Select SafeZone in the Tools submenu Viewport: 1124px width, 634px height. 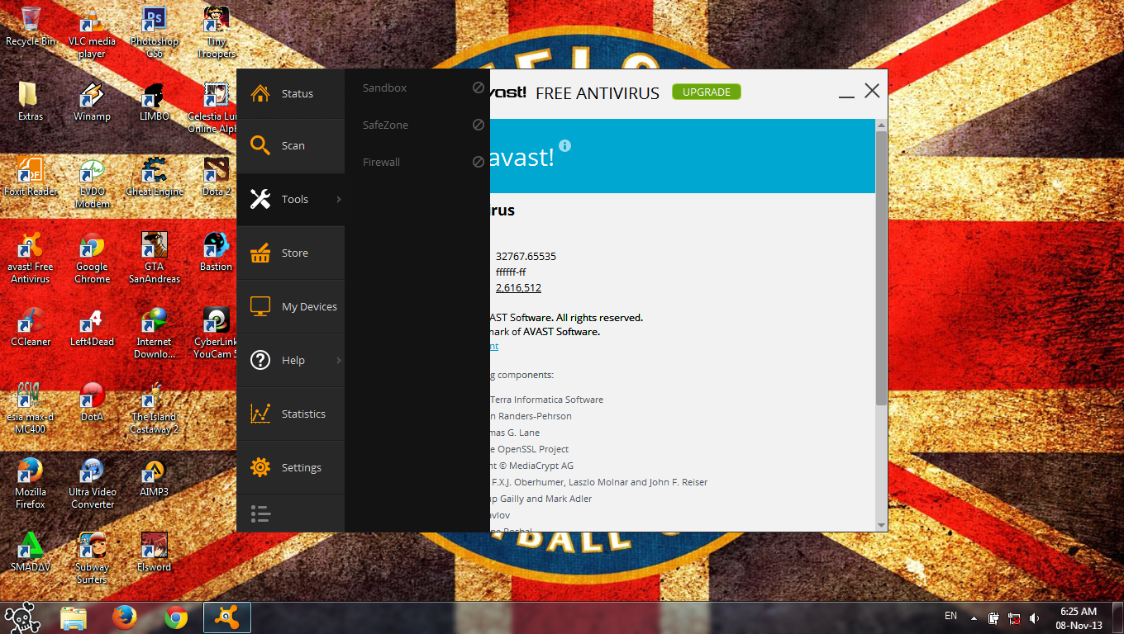385,125
